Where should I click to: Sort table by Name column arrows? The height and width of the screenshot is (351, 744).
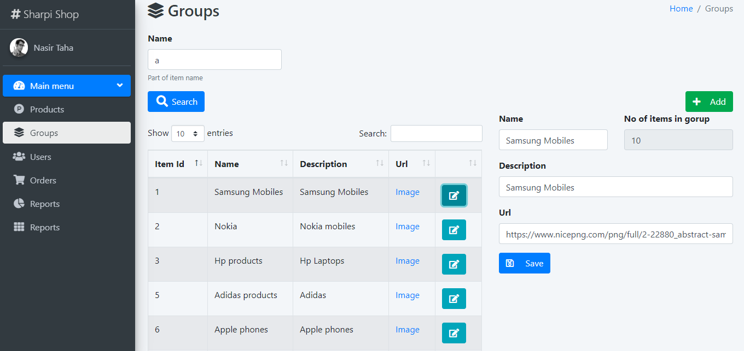[x=284, y=164]
